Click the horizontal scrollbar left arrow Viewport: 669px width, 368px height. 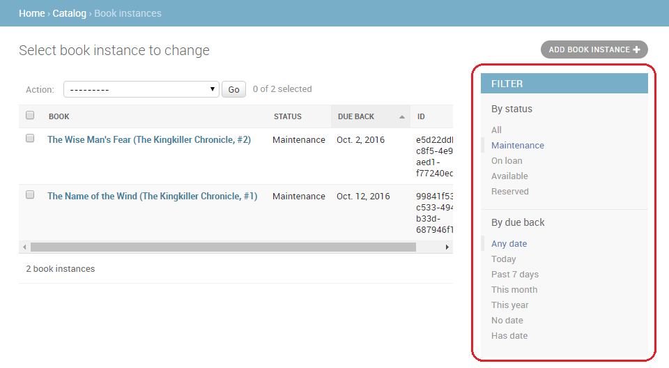pyautogui.click(x=24, y=247)
